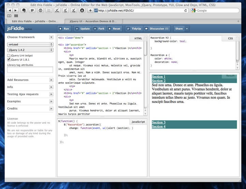Open Section 3 in the accordion result
This screenshot has width=246, height=189.
(x=159, y=122)
